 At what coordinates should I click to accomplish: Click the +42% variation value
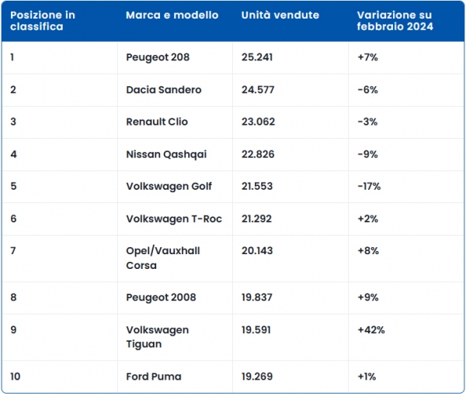pos(370,330)
